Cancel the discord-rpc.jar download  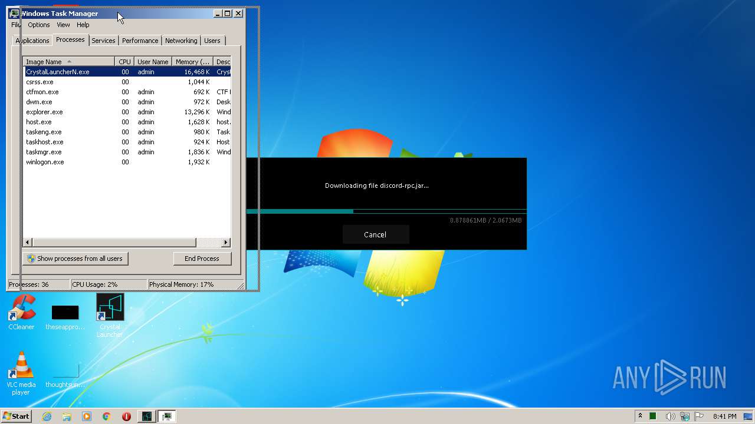click(x=375, y=234)
